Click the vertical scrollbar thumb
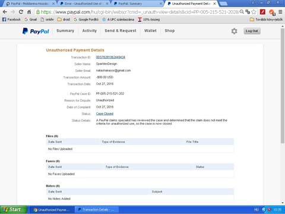The image size is (285, 214). tap(283, 86)
